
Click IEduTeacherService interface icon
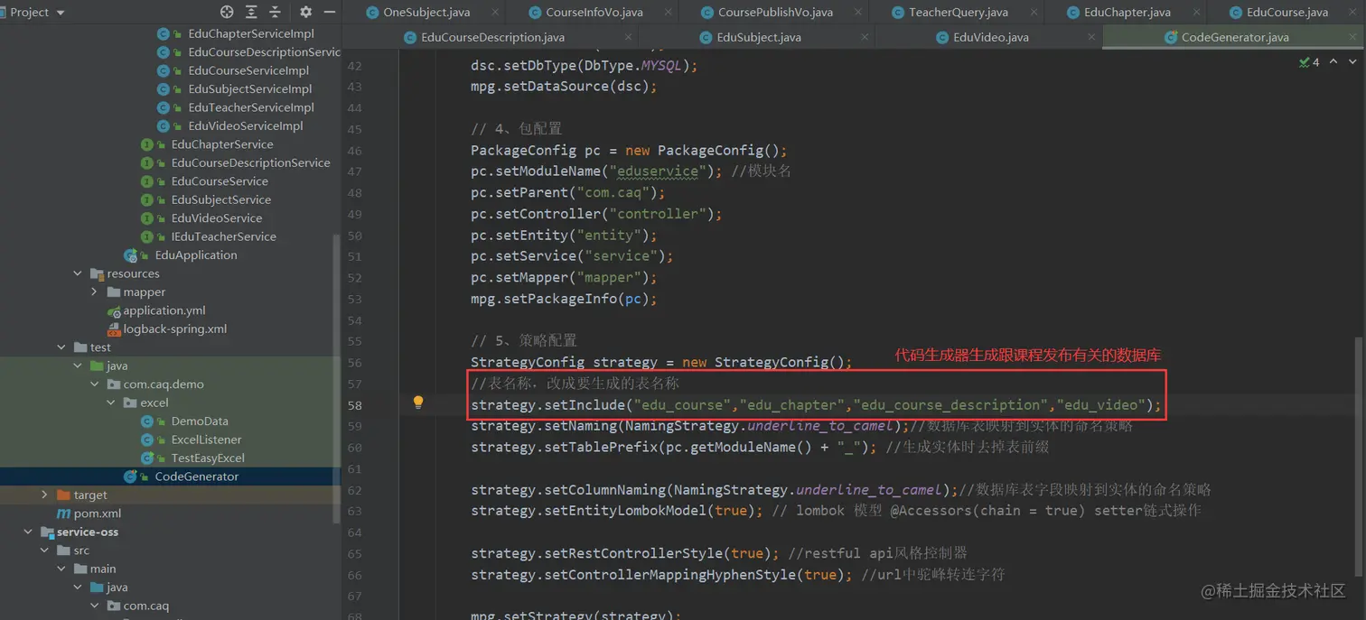point(148,236)
